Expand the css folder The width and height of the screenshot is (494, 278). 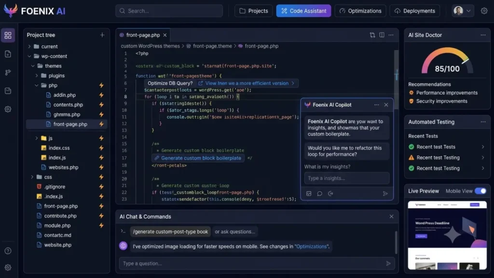coord(32,177)
